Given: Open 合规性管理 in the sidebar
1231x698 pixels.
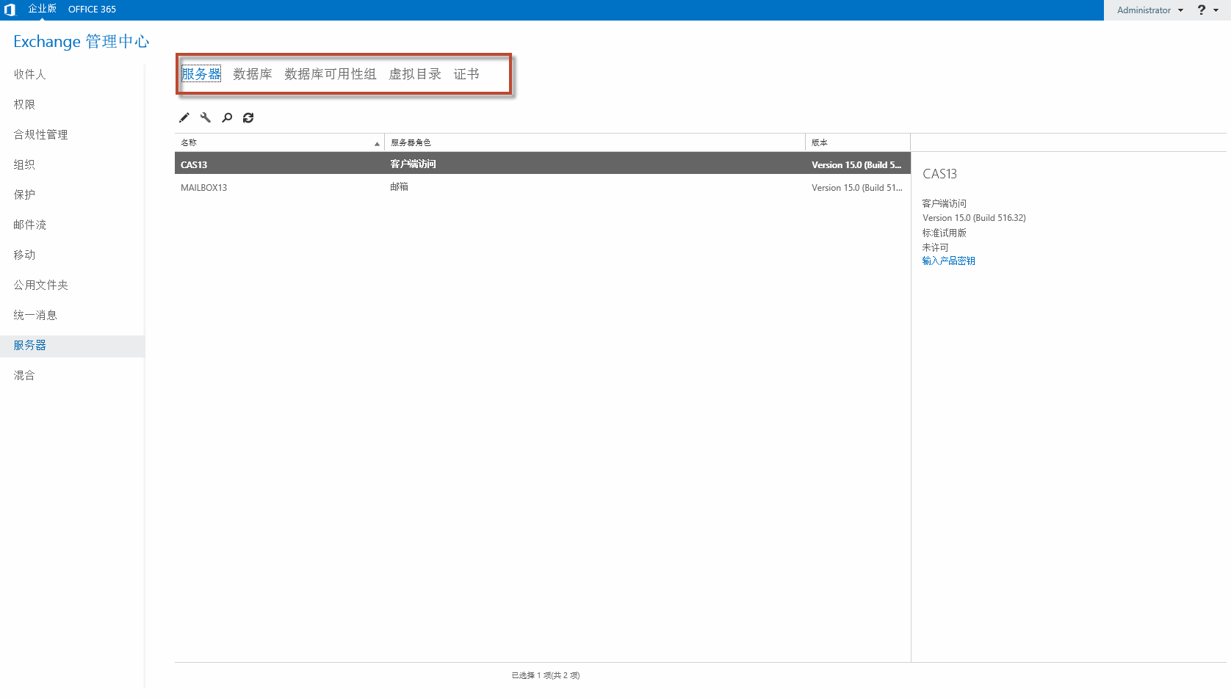Looking at the screenshot, I should click(40, 134).
